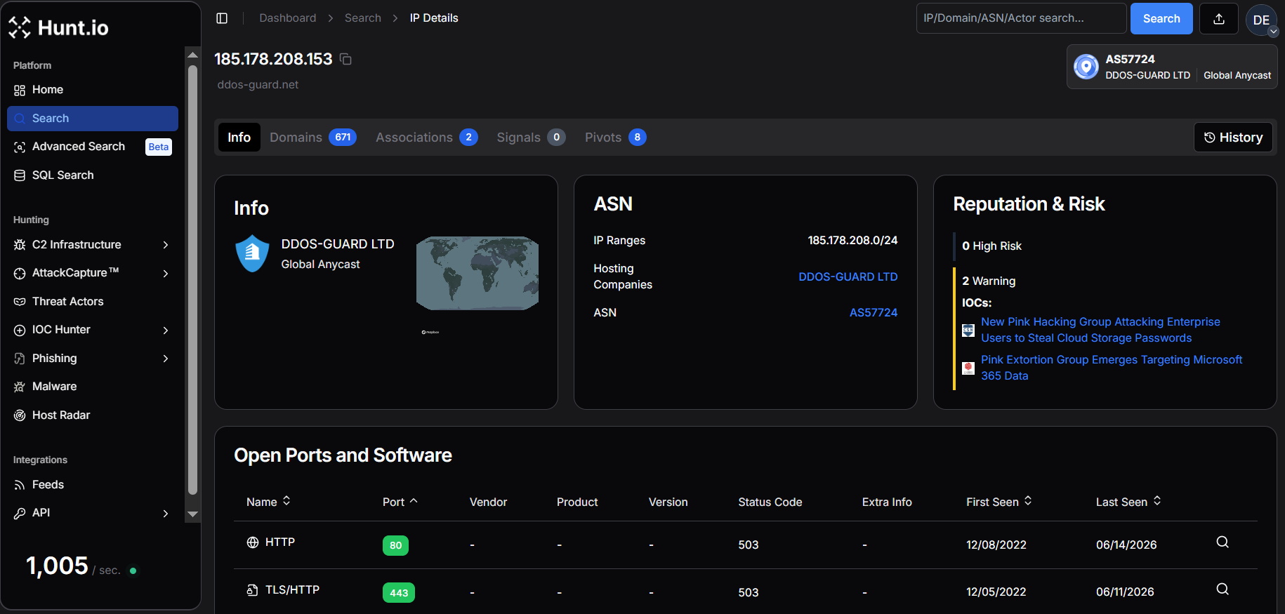The width and height of the screenshot is (1285, 614).
Task: Click the sidebar scroll down arrow
Action: (192, 515)
